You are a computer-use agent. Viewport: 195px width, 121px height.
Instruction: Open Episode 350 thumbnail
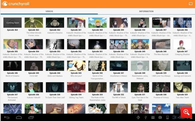tap(119, 44)
